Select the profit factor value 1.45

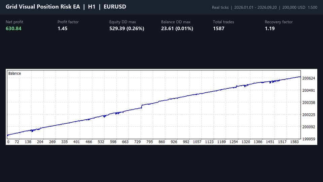pyautogui.click(x=63, y=28)
